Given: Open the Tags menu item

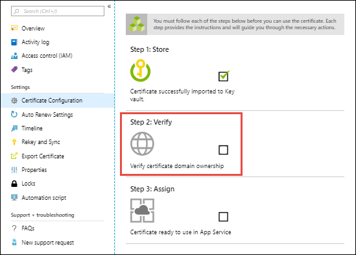Looking at the screenshot, I should coord(27,70).
